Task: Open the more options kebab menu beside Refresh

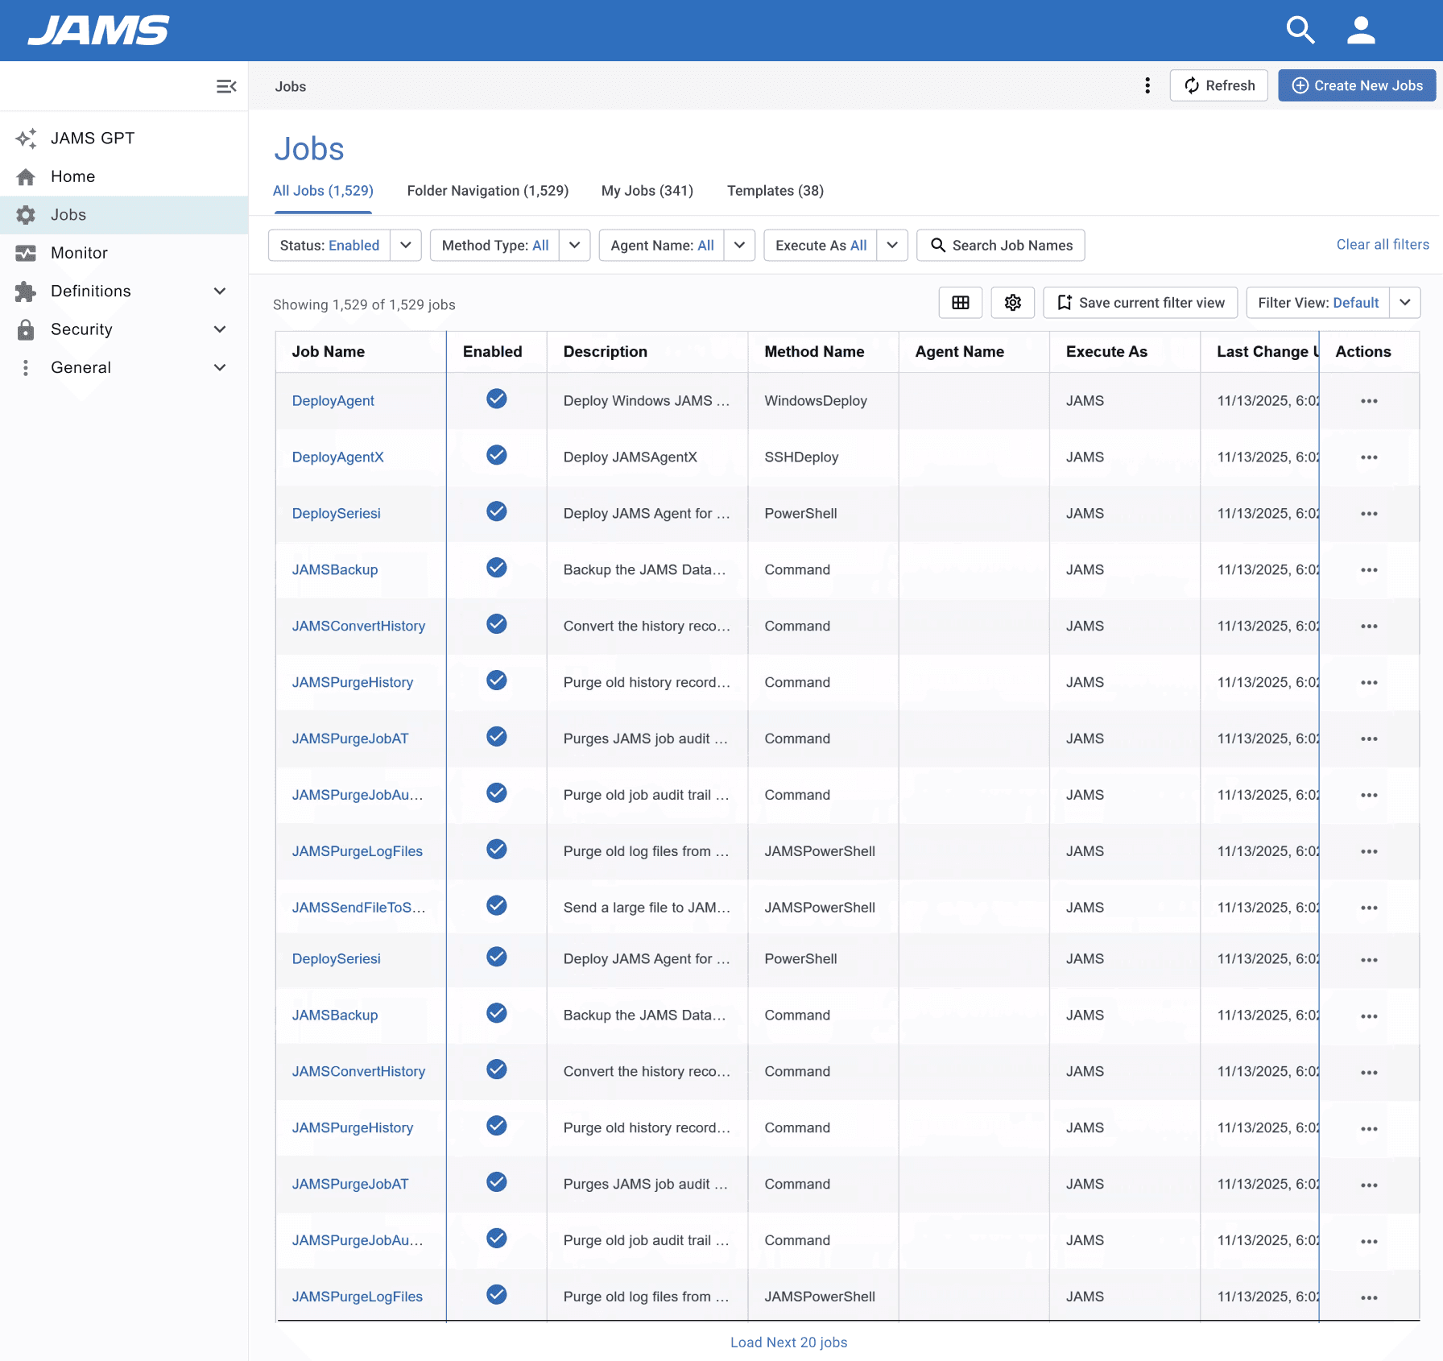Action: pos(1147,85)
